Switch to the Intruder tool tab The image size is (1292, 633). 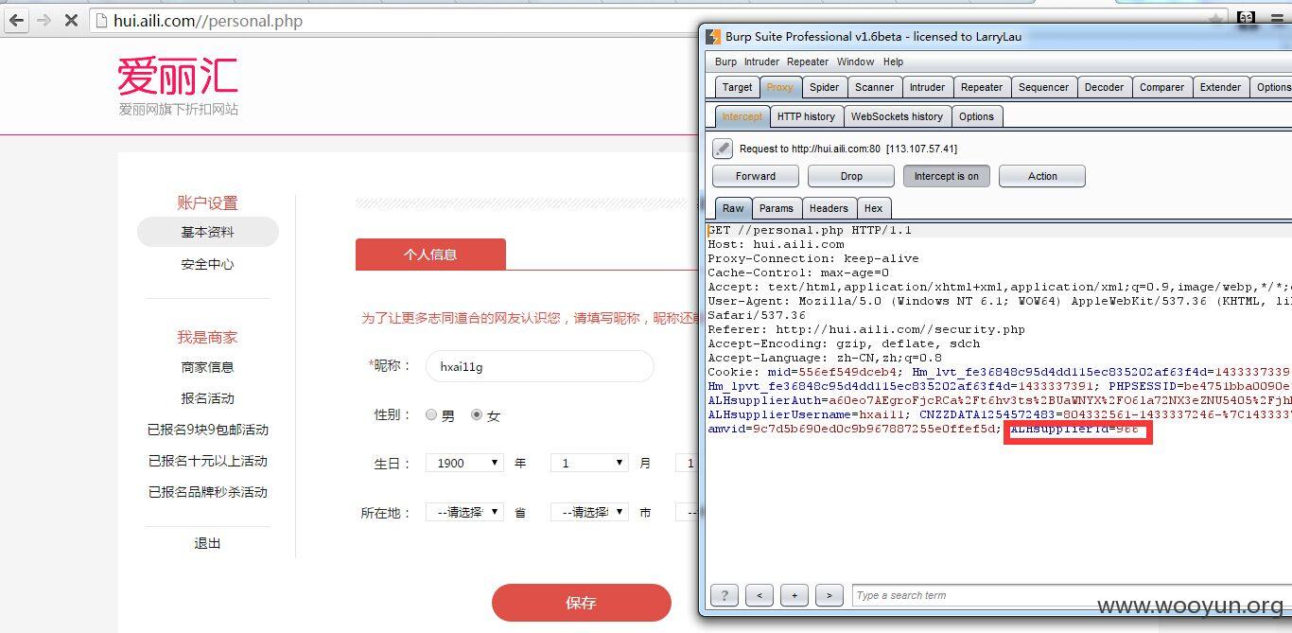927,87
